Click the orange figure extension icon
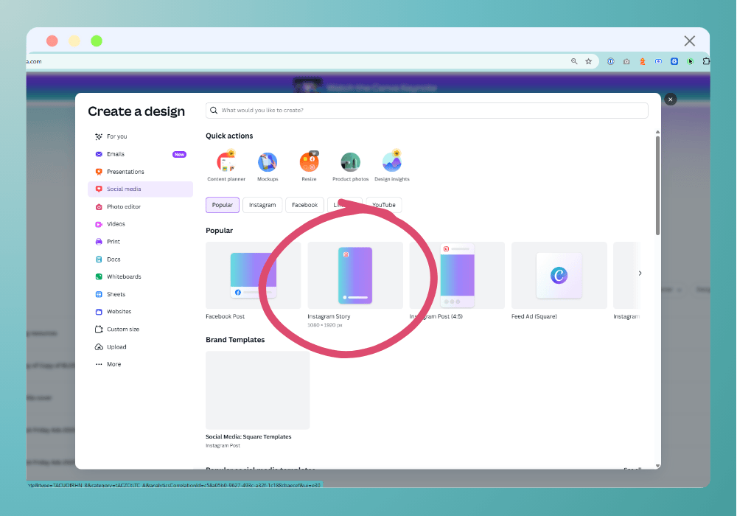The image size is (737, 516). [x=643, y=61]
